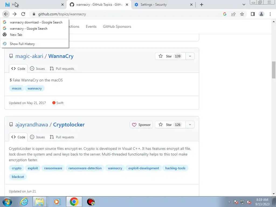
Task: Close the Settings - Security tab
Action: click(x=191, y=5)
